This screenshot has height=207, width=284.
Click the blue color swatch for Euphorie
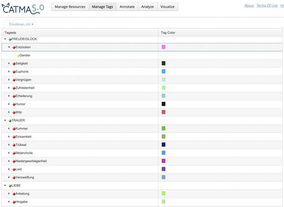click(164, 71)
